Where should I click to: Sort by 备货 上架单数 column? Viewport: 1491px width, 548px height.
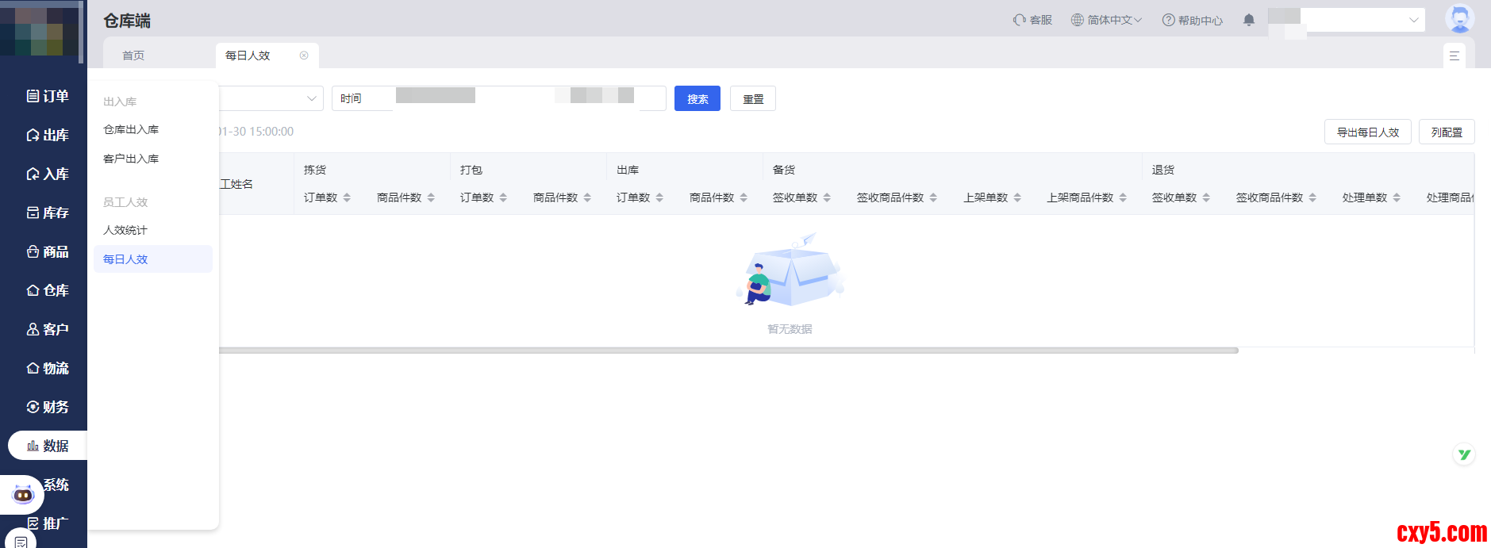point(1017,197)
